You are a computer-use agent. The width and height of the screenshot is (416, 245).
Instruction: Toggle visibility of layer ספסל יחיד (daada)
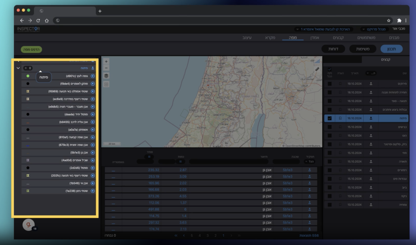pyautogui.click(x=93, y=114)
